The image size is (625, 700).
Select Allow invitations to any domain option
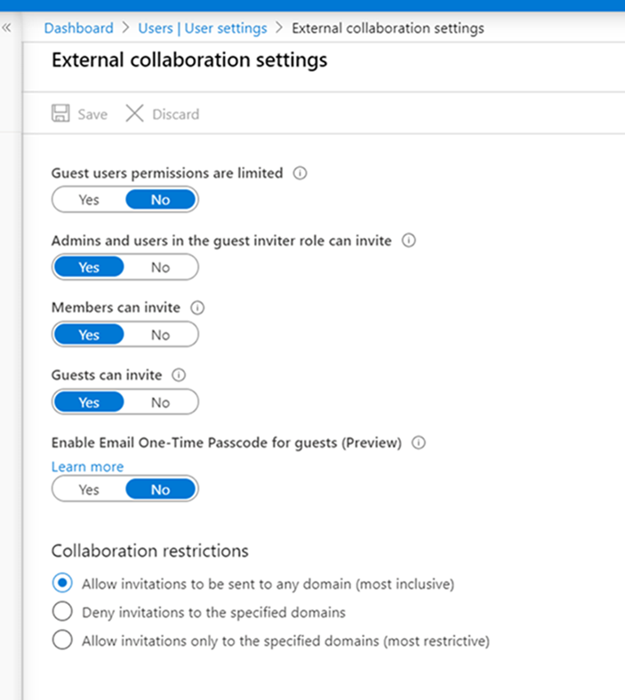point(62,585)
